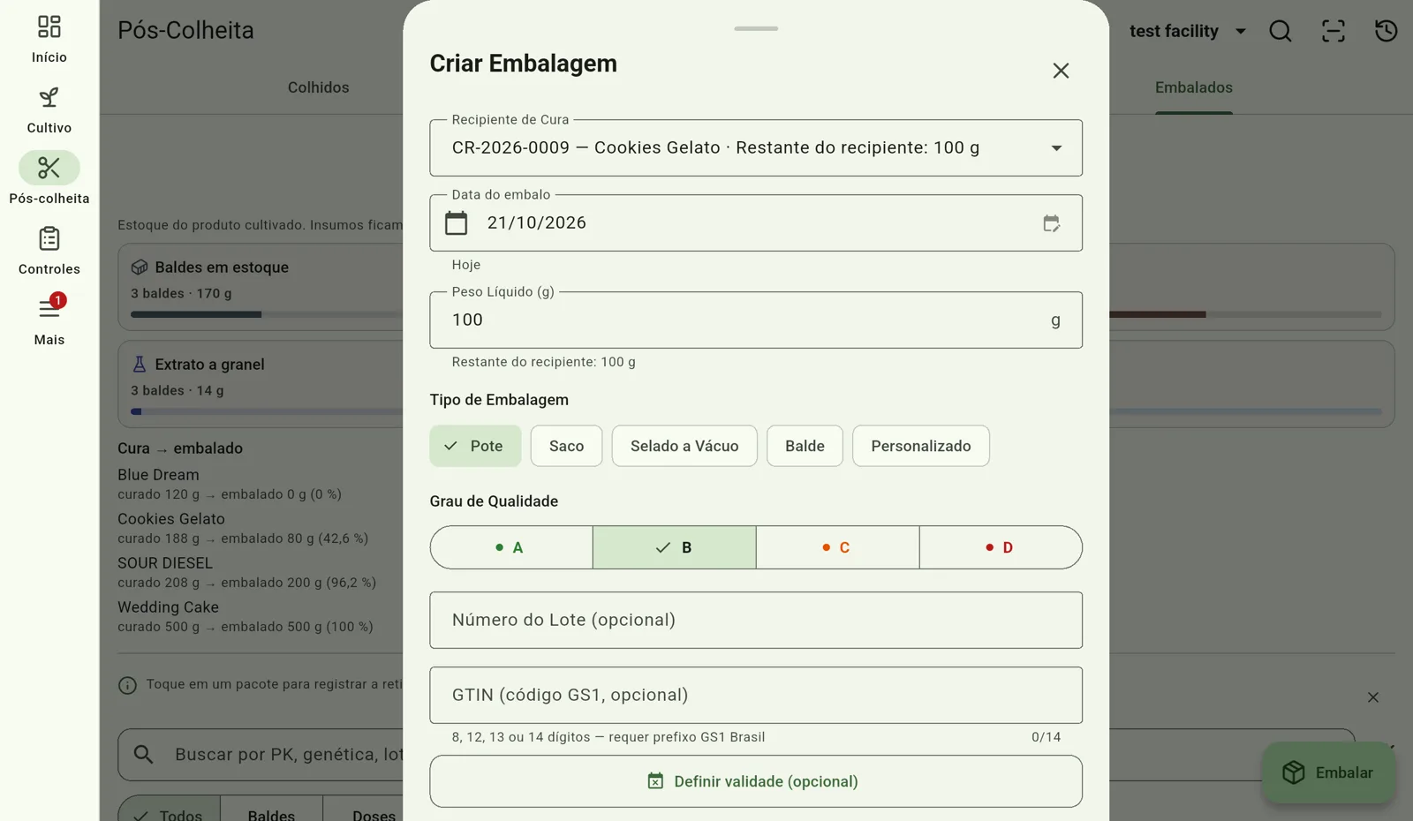Click the Data do embalo date field
Screen dimensions: 1413x821
756,223
